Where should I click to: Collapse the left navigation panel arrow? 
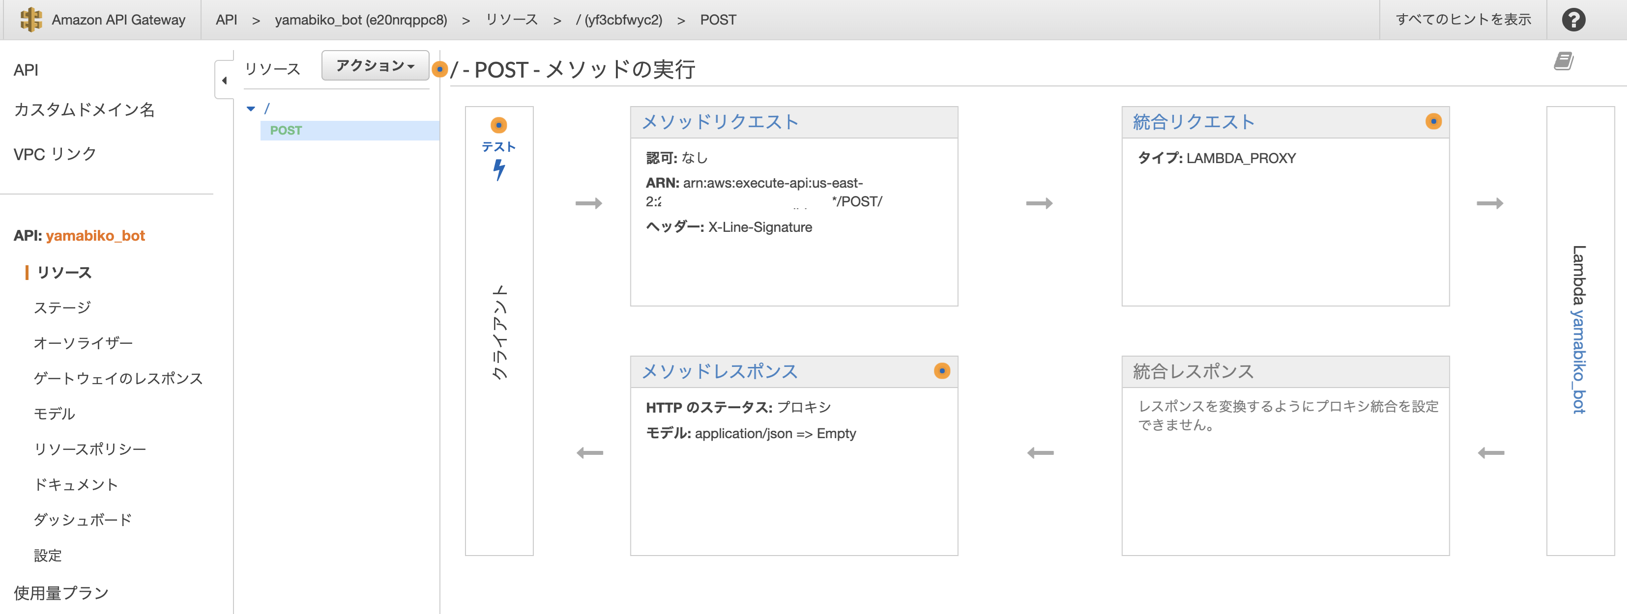click(224, 80)
